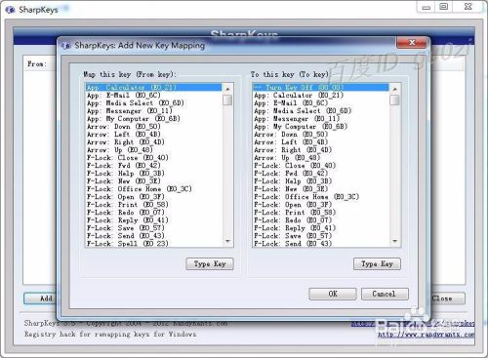Select App: E-Mail (E0_6C) in To list
Screen dimensions: 488x358
(321, 103)
